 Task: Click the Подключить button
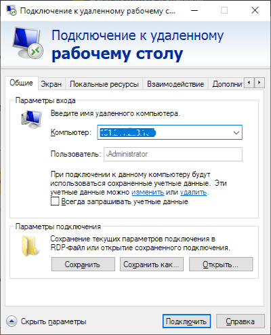tap(186, 321)
